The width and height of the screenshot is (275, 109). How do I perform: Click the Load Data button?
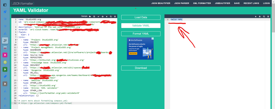click(141, 17)
